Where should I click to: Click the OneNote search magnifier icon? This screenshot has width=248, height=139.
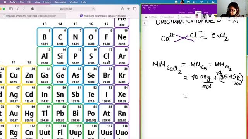coord(144,8)
